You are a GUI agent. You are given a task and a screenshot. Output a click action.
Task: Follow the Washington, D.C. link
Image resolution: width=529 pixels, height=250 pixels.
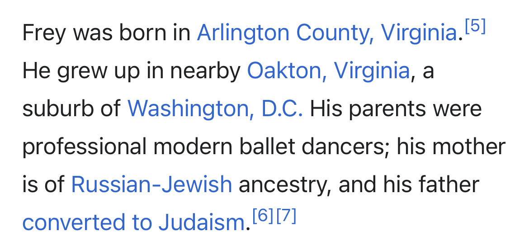point(215,109)
